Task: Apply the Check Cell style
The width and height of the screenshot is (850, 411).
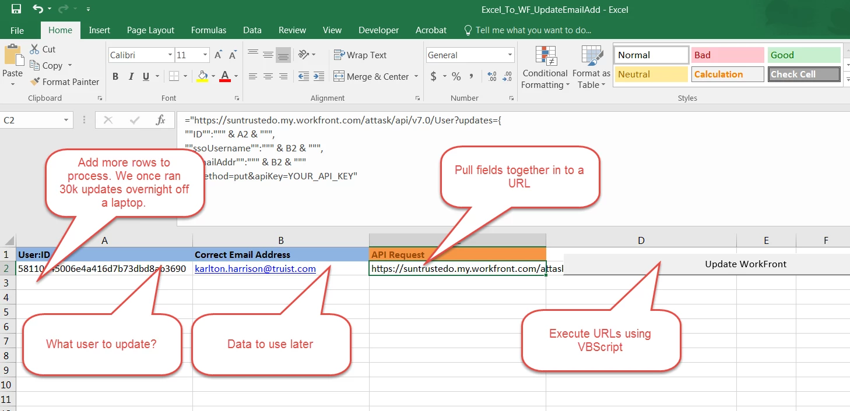Action: coord(804,75)
